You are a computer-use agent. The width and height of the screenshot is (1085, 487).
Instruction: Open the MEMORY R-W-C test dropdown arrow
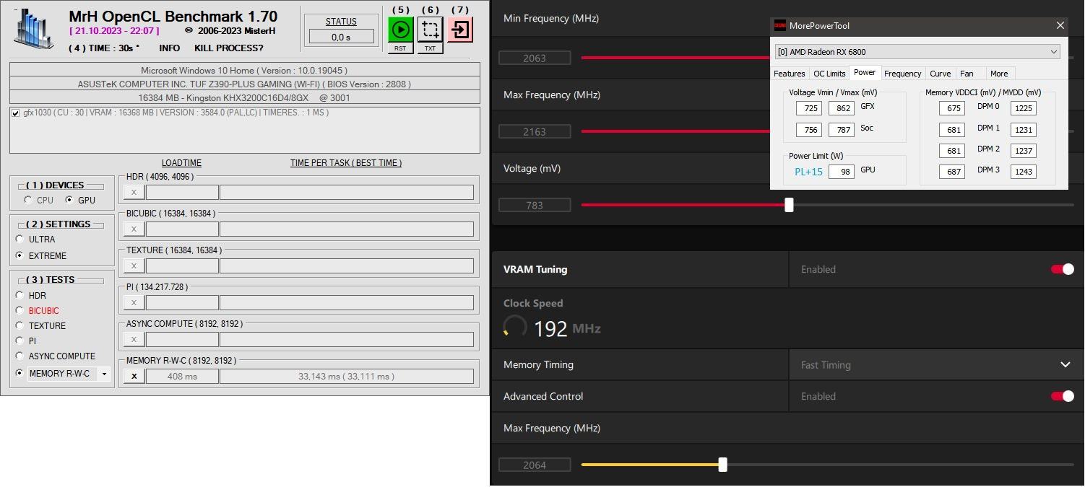(x=104, y=374)
